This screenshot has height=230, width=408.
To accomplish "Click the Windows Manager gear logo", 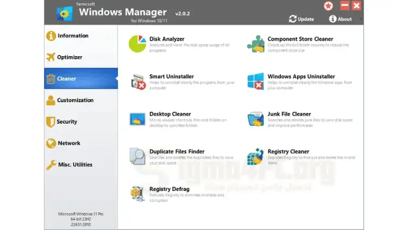I will pyautogui.click(x=65, y=14).
